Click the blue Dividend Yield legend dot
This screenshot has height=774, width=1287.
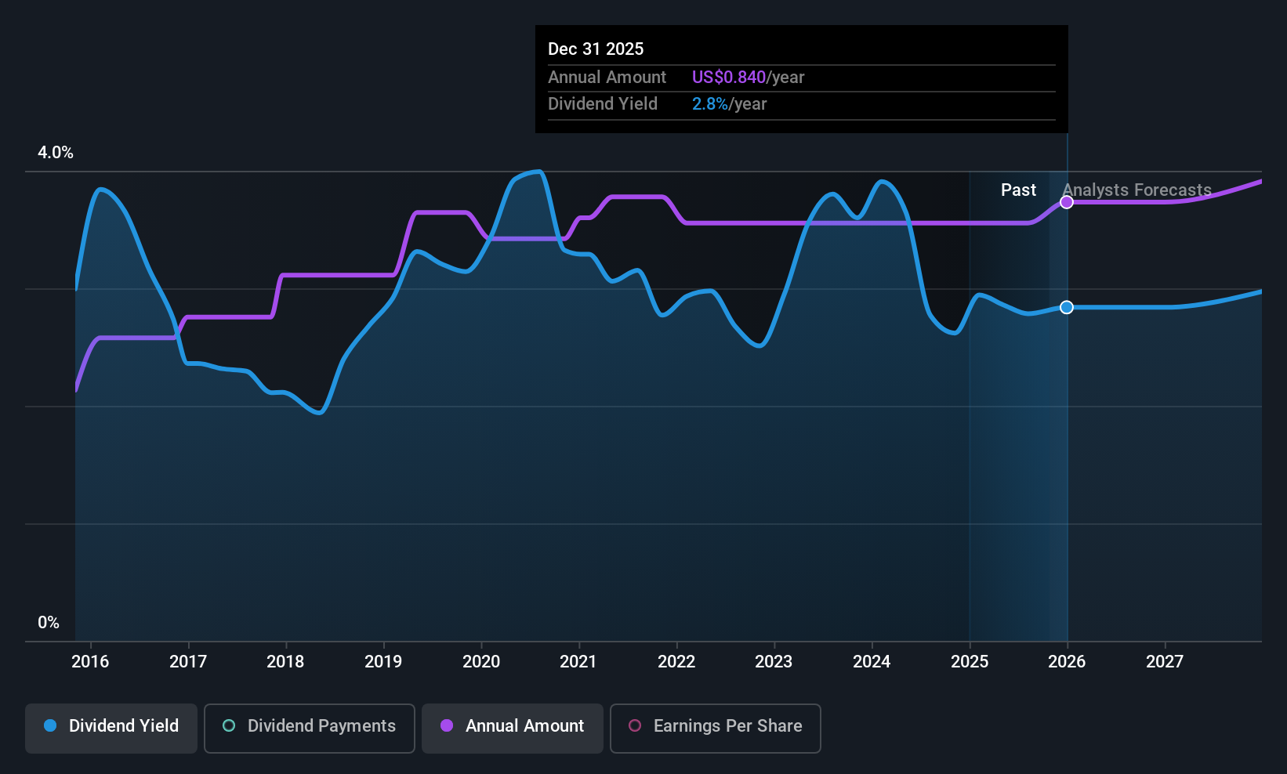point(50,726)
